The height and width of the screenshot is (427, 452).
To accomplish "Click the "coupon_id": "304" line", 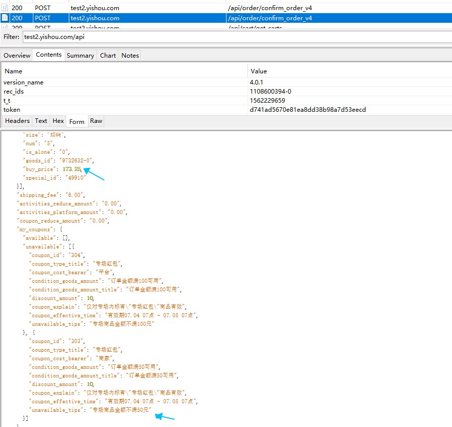I will click(x=57, y=255).
